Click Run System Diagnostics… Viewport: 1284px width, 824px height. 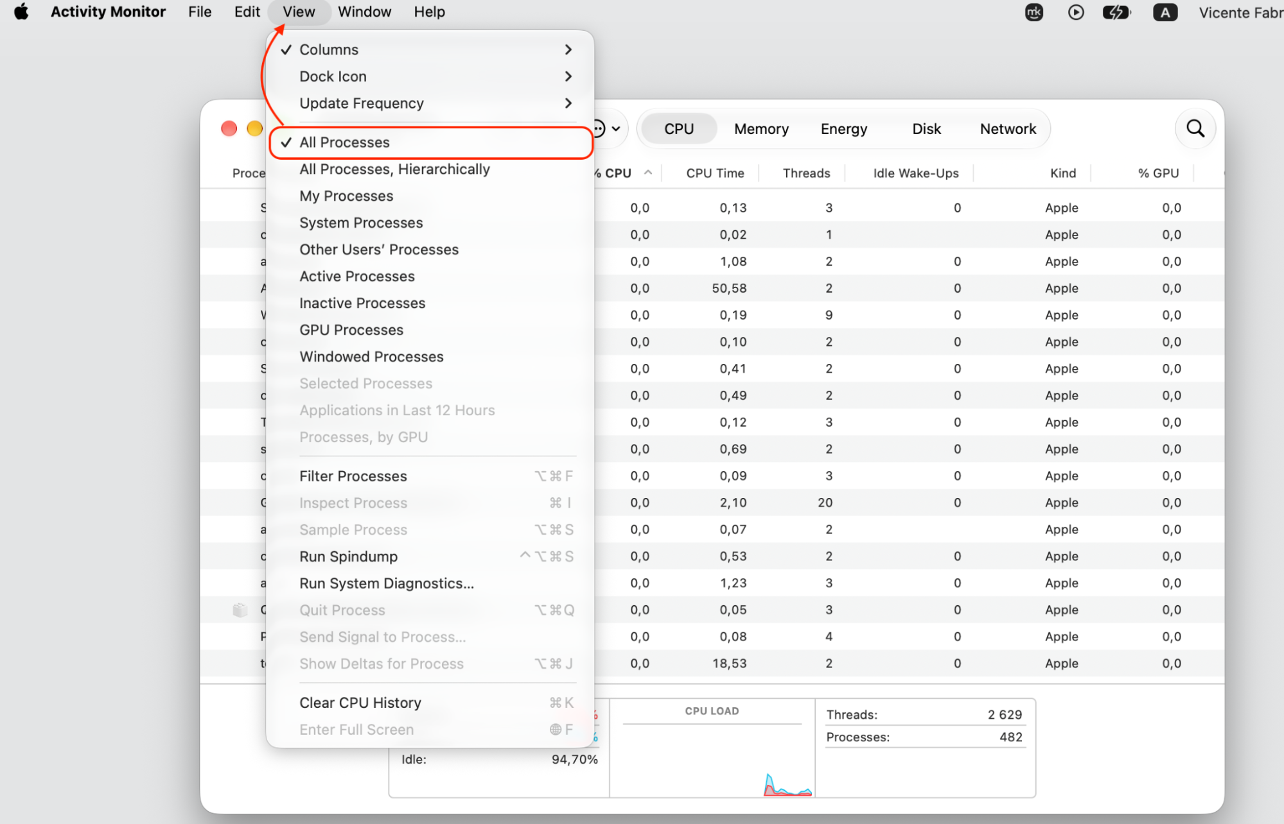430,584
